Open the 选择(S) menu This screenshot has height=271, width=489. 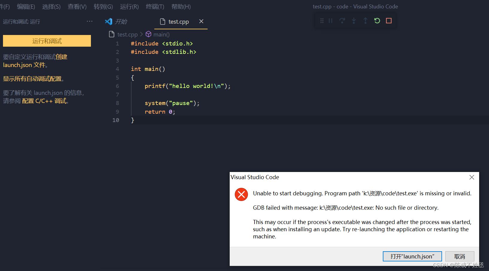pos(51,7)
